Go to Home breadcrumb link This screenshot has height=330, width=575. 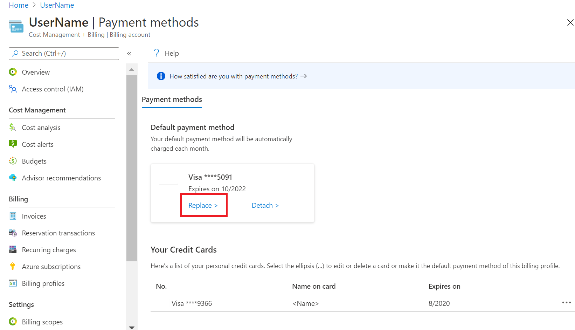pos(19,5)
